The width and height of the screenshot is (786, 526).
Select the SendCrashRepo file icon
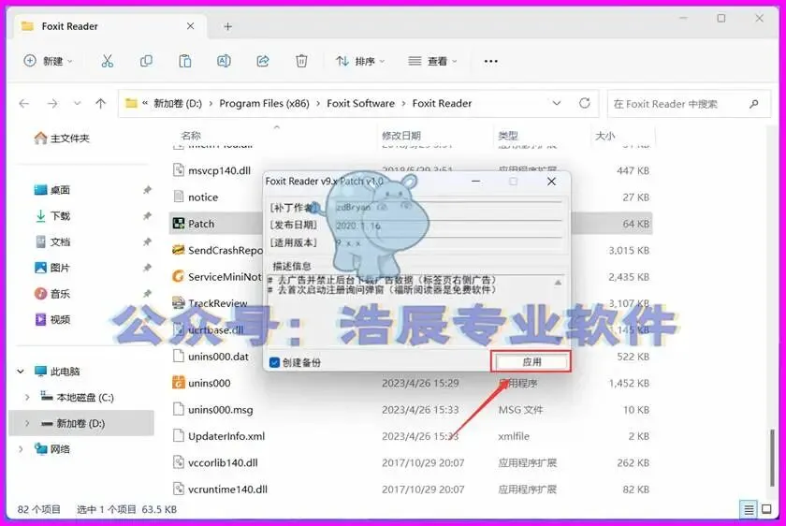pos(179,250)
